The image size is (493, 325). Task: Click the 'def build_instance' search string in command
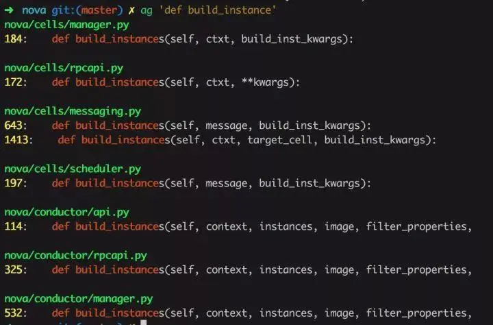(218, 10)
